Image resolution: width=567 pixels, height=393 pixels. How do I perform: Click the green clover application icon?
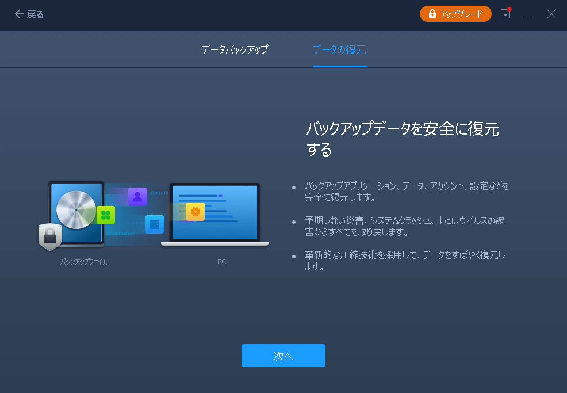coord(106,215)
